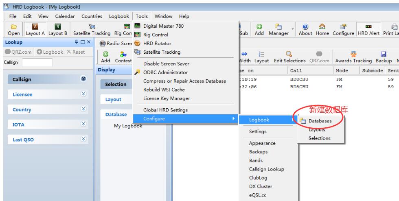Click the Add toolbar icon beside Manager

pyautogui.click(x=259, y=30)
